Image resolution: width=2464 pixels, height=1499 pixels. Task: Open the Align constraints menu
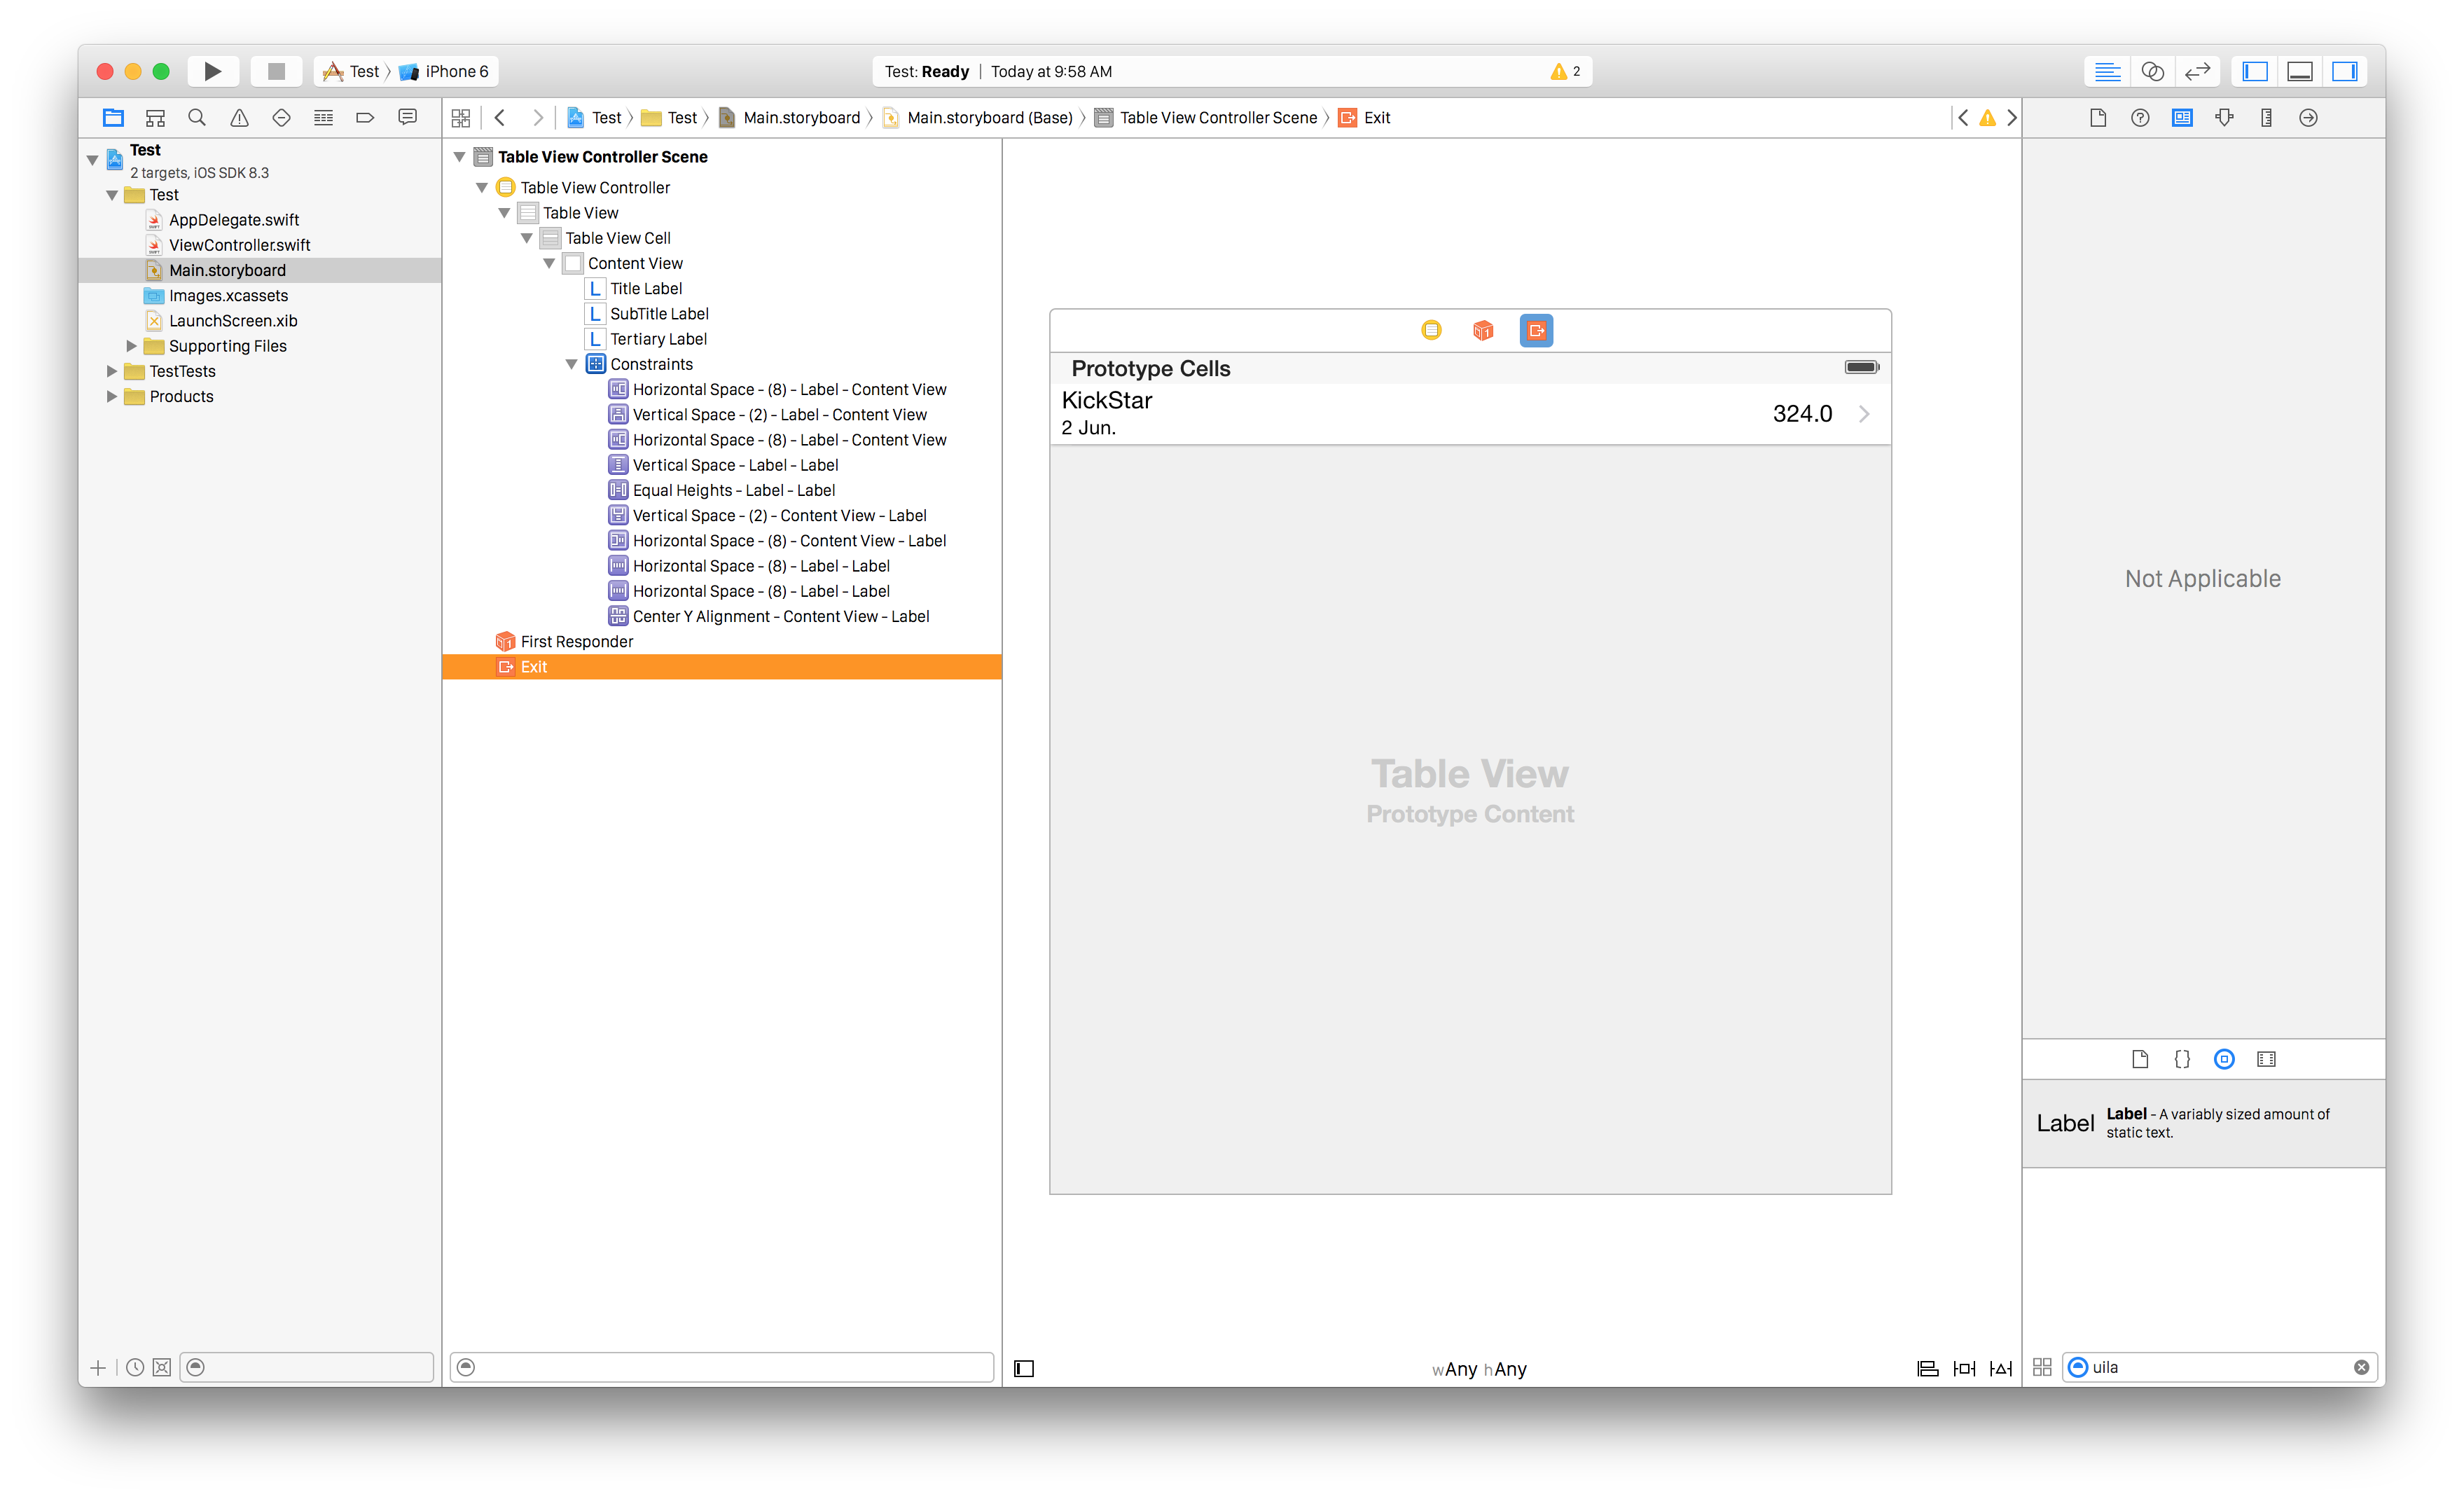1927,1368
